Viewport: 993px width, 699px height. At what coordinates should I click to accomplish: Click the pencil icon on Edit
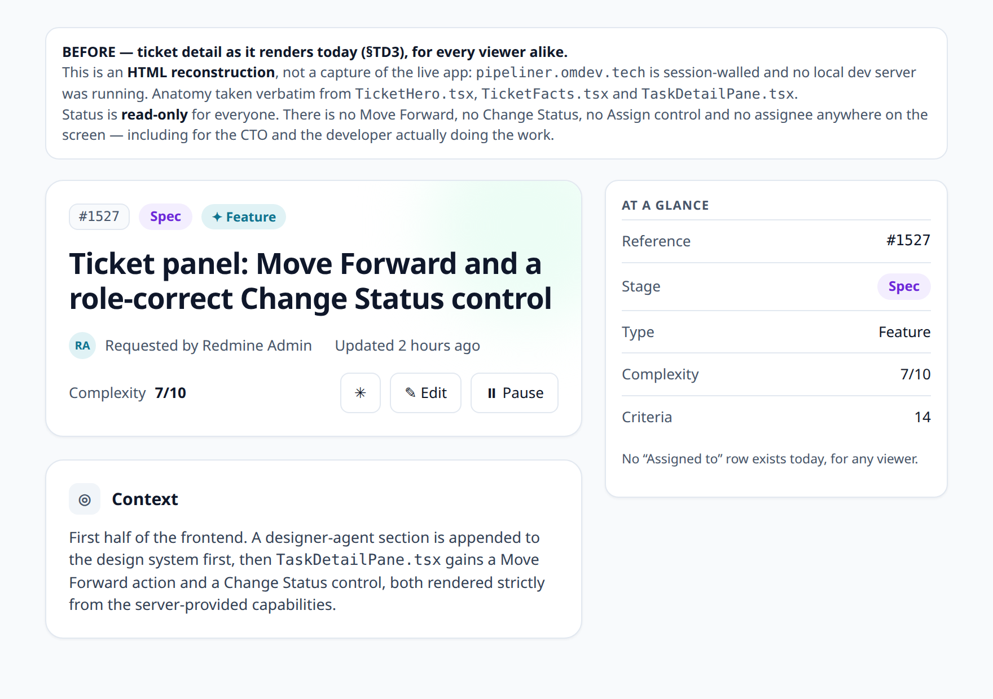click(x=411, y=393)
